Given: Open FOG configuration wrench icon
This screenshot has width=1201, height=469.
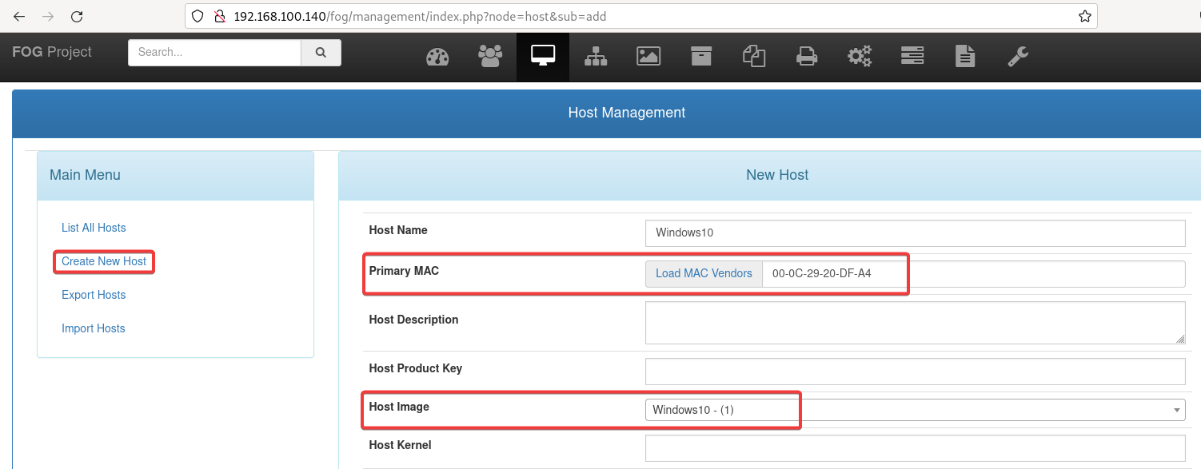Looking at the screenshot, I should (1018, 56).
